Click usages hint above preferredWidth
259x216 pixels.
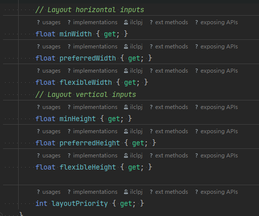(49, 46)
